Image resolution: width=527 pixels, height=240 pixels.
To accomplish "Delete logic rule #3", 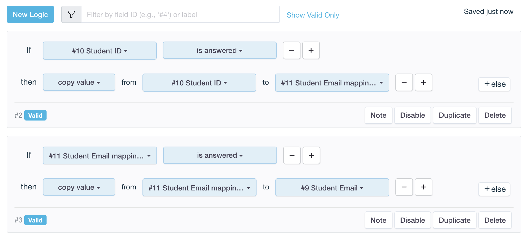I will pyautogui.click(x=495, y=220).
